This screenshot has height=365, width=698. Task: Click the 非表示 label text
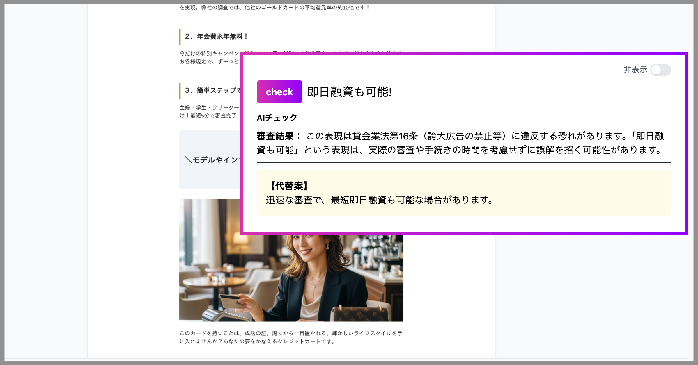[x=635, y=70]
